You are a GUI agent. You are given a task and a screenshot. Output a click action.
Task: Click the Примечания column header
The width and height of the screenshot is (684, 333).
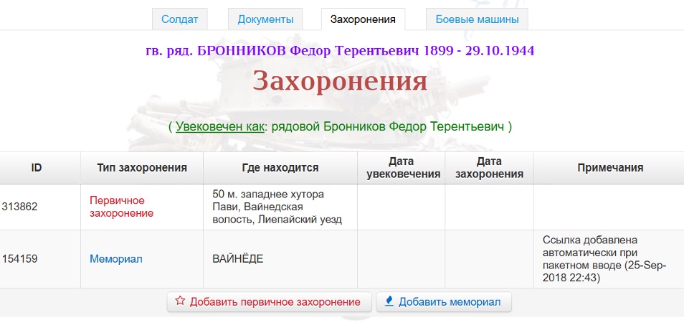609,168
